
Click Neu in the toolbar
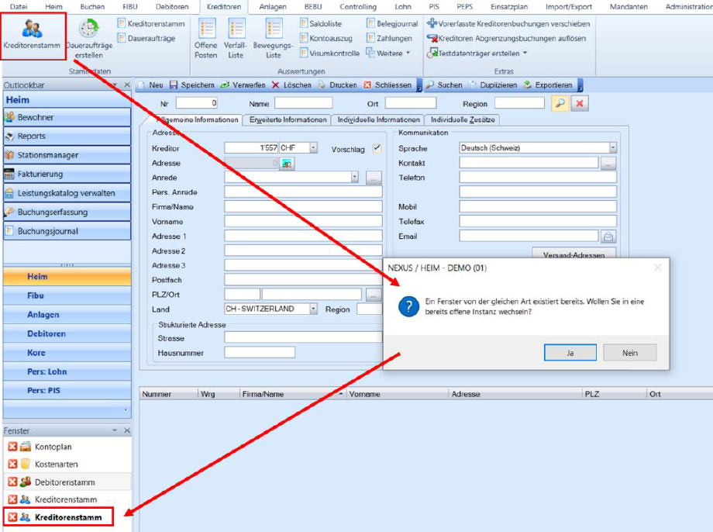[x=150, y=85]
